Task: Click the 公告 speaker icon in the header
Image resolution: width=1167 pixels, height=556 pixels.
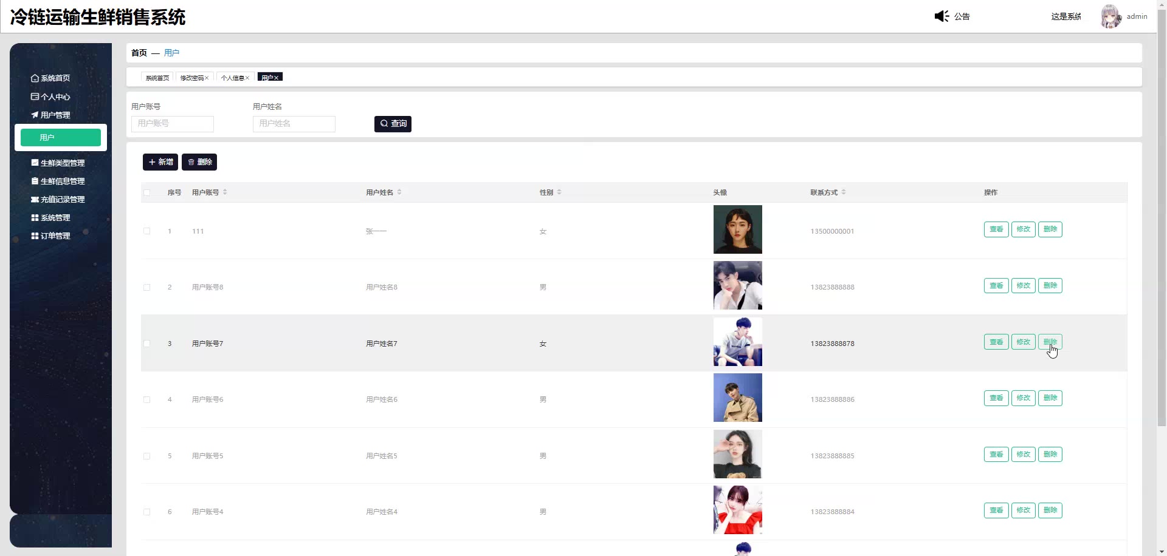Action: [942, 16]
